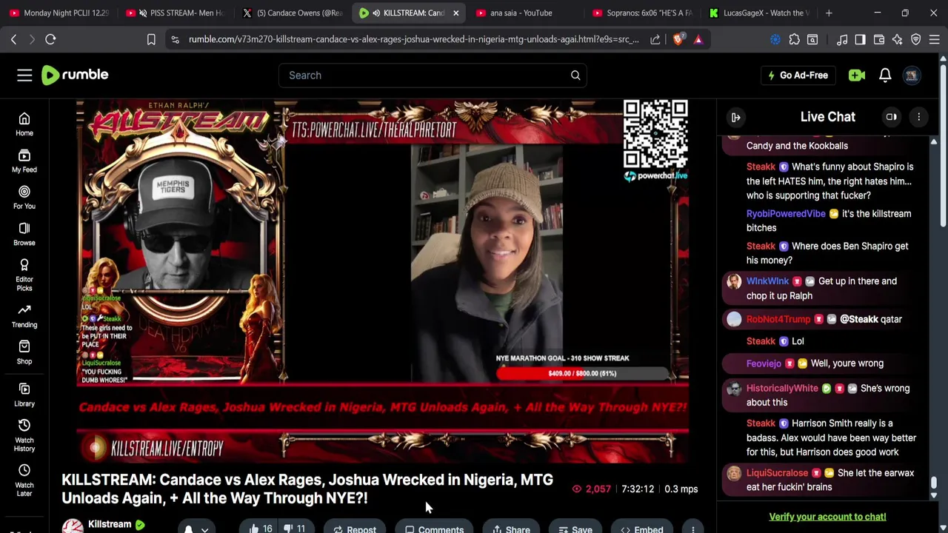Open Live Chat more options menu
948x533 pixels.
click(x=919, y=117)
